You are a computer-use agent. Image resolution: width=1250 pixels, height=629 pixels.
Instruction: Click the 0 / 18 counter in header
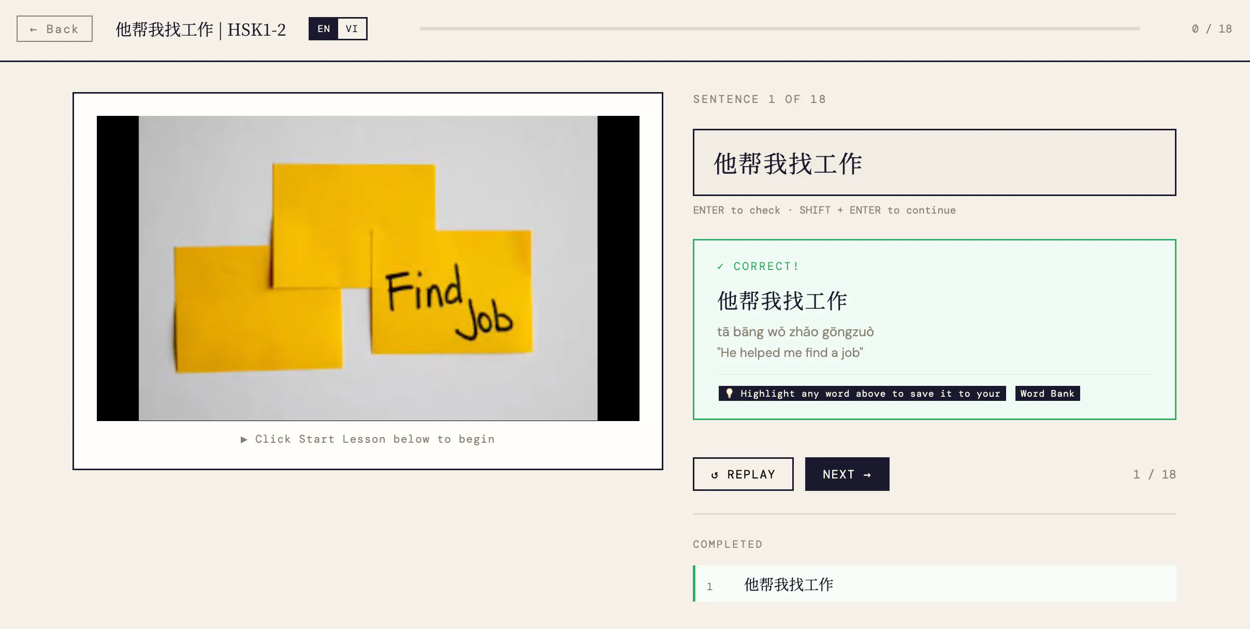pyautogui.click(x=1212, y=29)
